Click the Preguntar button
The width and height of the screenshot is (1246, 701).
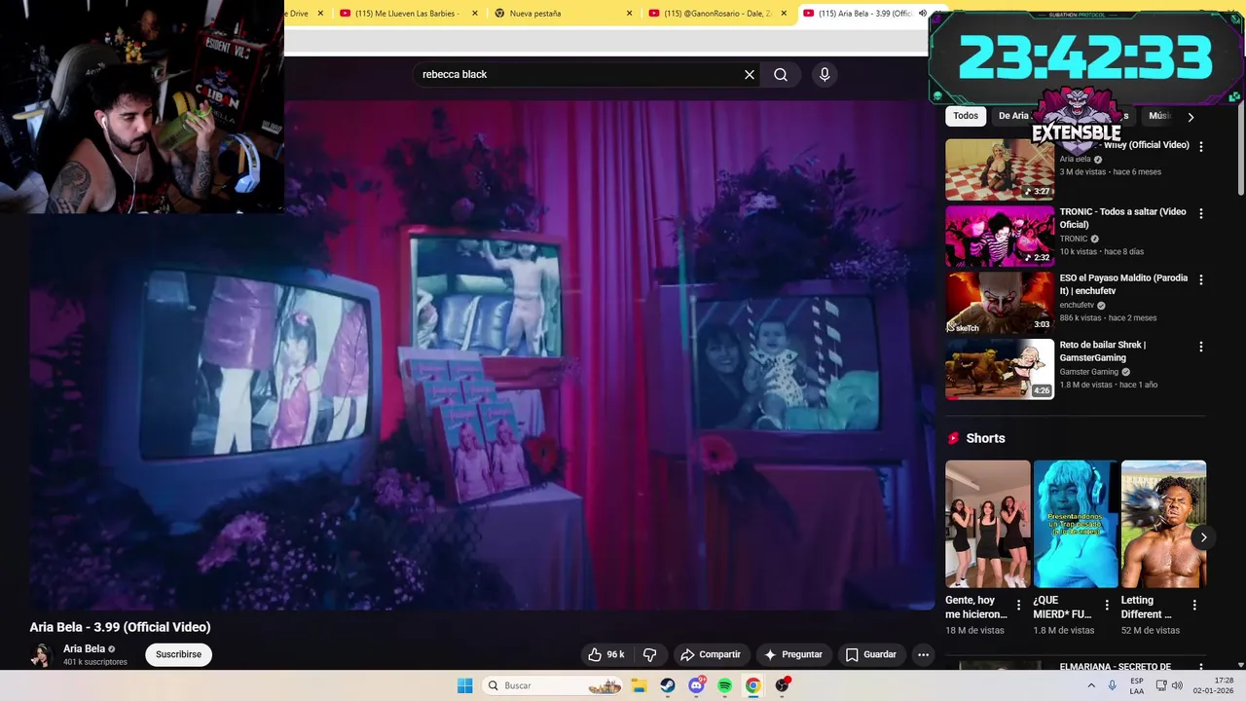(x=793, y=654)
